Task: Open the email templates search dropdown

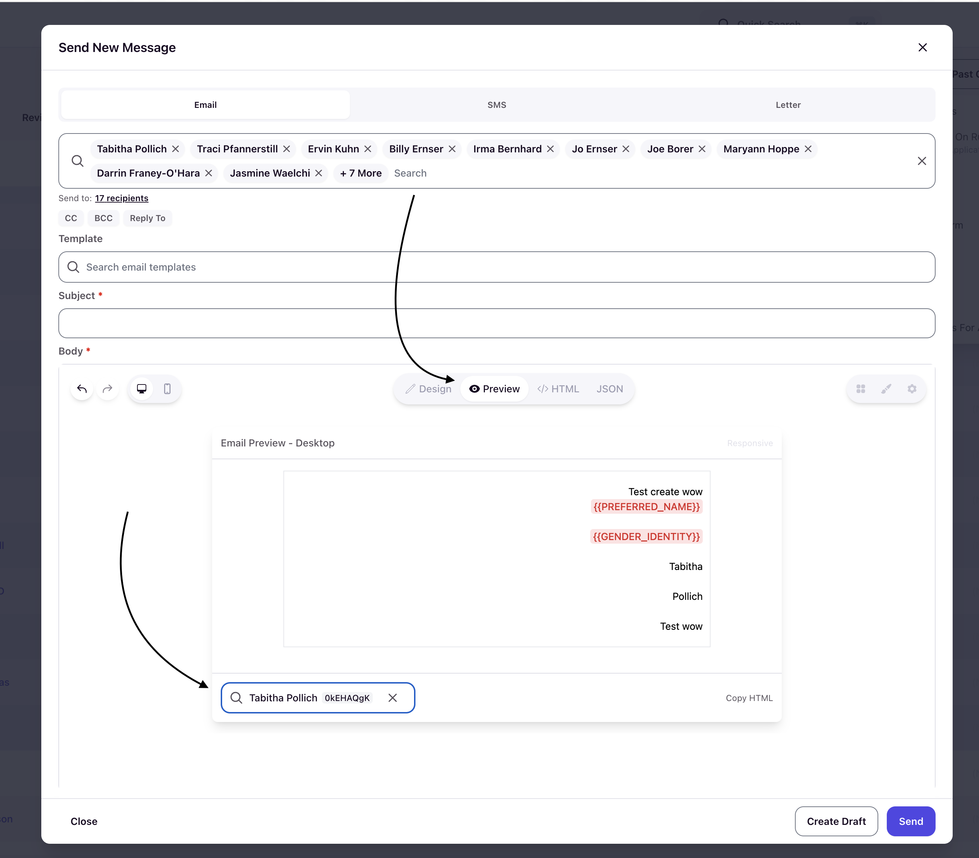Action: pyautogui.click(x=496, y=267)
